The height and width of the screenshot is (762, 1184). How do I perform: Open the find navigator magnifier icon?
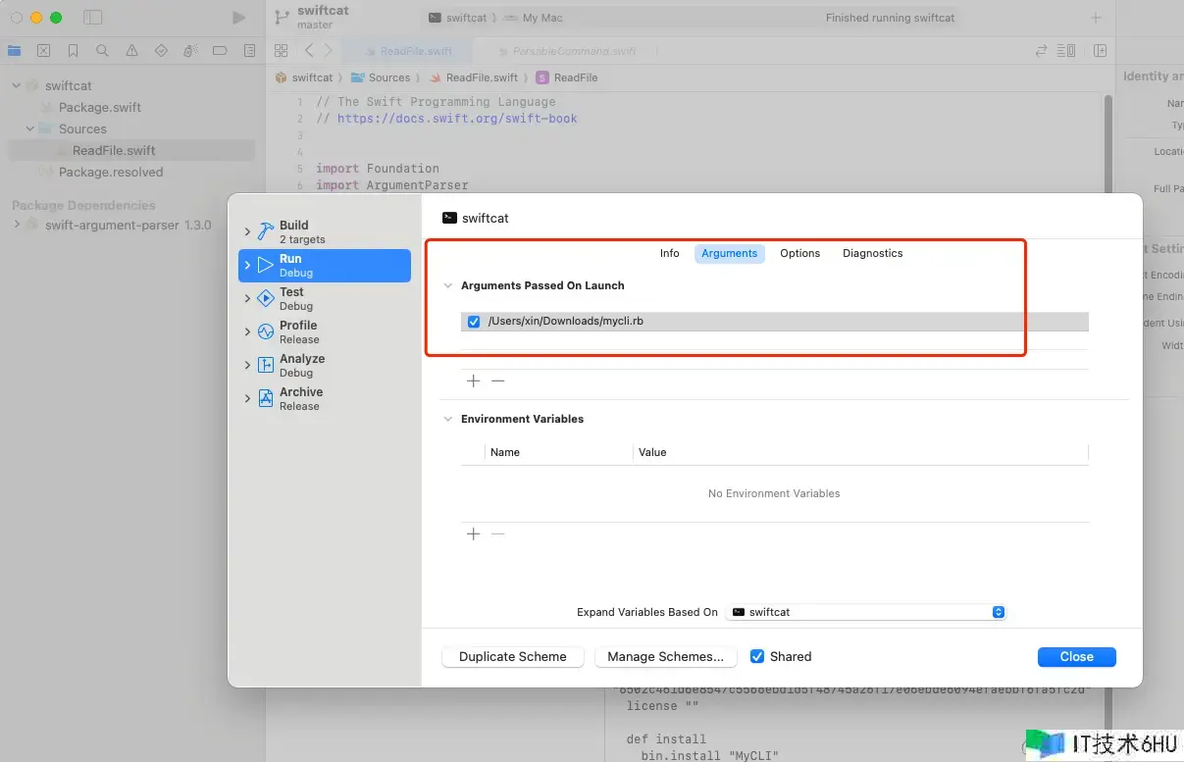click(x=102, y=51)
